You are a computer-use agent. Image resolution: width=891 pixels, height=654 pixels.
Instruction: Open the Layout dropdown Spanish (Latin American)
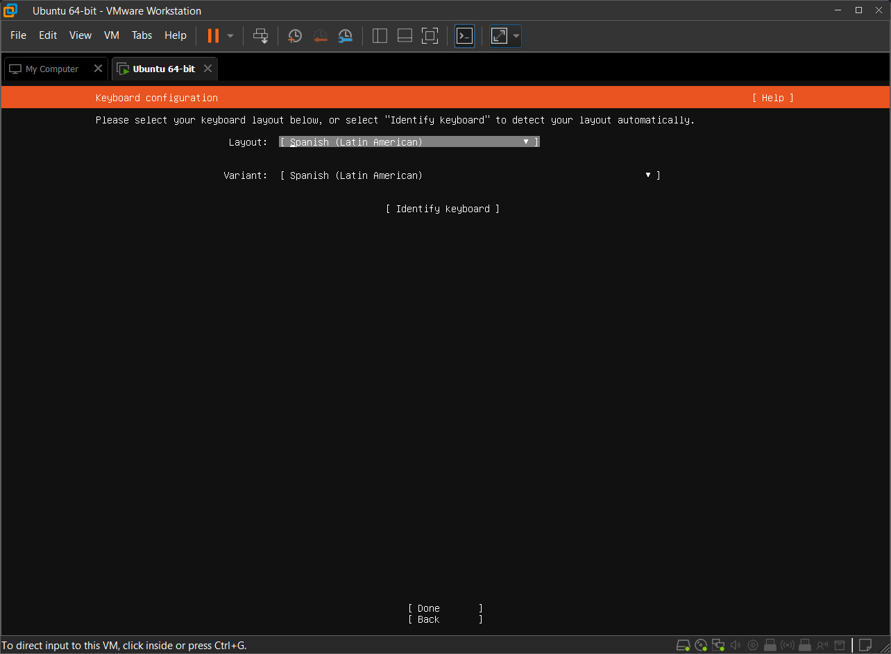409,142
